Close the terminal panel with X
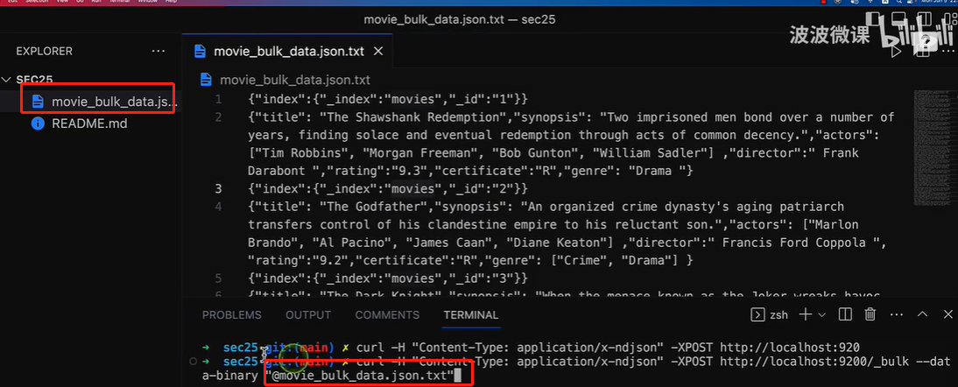 click(x=948, y=315)
